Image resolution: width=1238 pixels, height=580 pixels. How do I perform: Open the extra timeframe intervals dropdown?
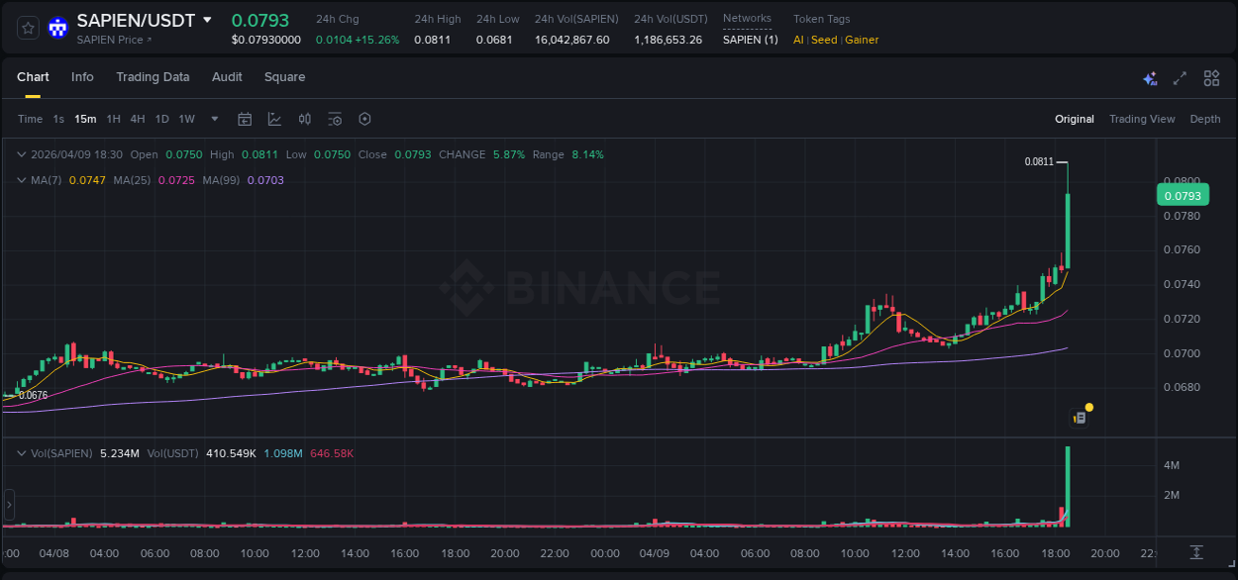tap(214, 119)
